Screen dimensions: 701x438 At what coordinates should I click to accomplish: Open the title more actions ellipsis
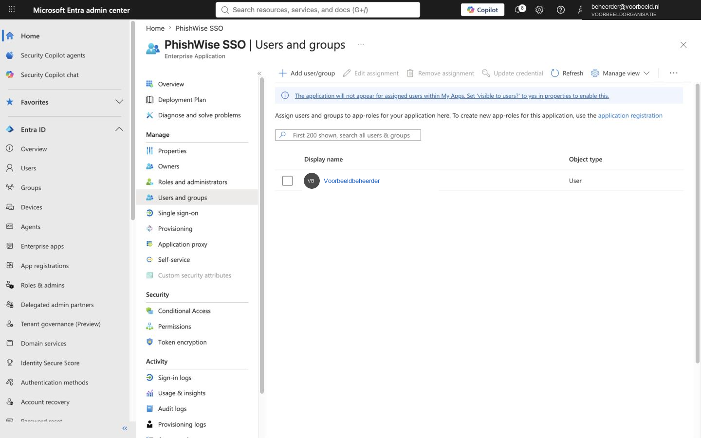coord(361,45)
